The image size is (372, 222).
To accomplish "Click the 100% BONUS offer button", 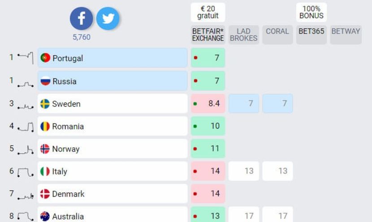I will [x=311, y=13].
